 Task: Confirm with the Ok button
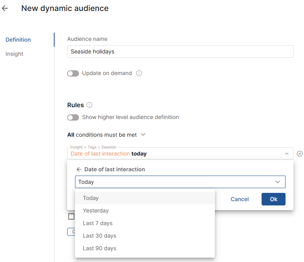(x=273, y=199)
